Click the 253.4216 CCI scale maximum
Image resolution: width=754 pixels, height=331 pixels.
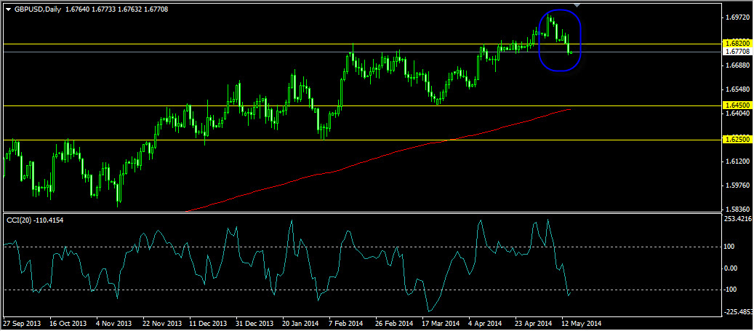click(739, 220)
